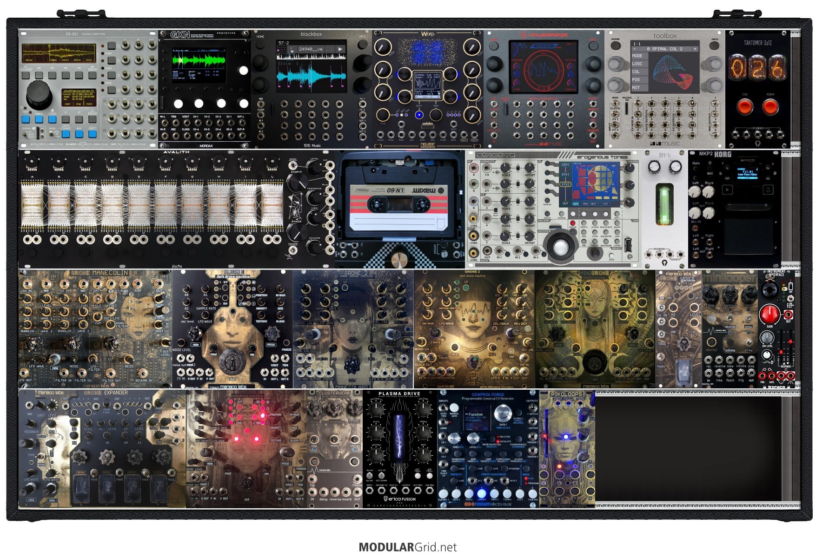Click the Warp POSY knob at top right
This screenshot has width=816, height=557.
point(472,47)
